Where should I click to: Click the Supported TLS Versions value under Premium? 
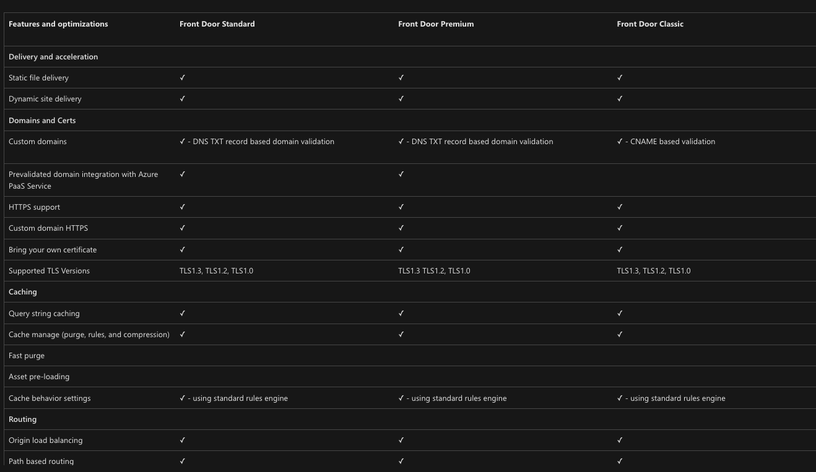(434, 271)
